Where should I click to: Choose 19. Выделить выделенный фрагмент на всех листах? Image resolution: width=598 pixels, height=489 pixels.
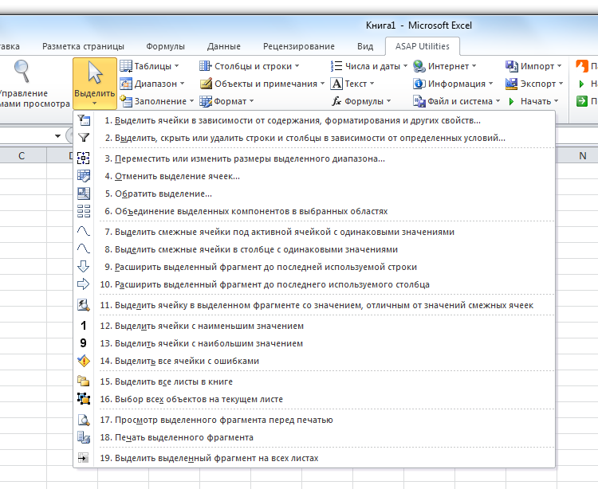pos(314,458)
